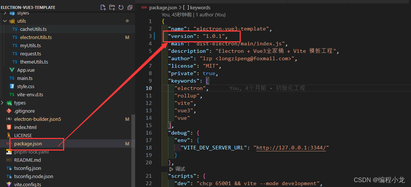The width and height of the screenshot is (411, 187).
Task: Select package.json in explorer
Action: click(x=28, y=144)
